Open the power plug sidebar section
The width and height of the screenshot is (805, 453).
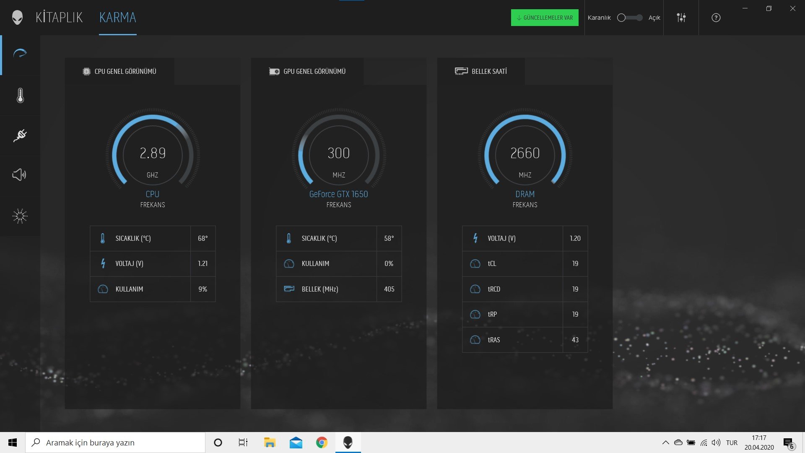click(20, 135)
